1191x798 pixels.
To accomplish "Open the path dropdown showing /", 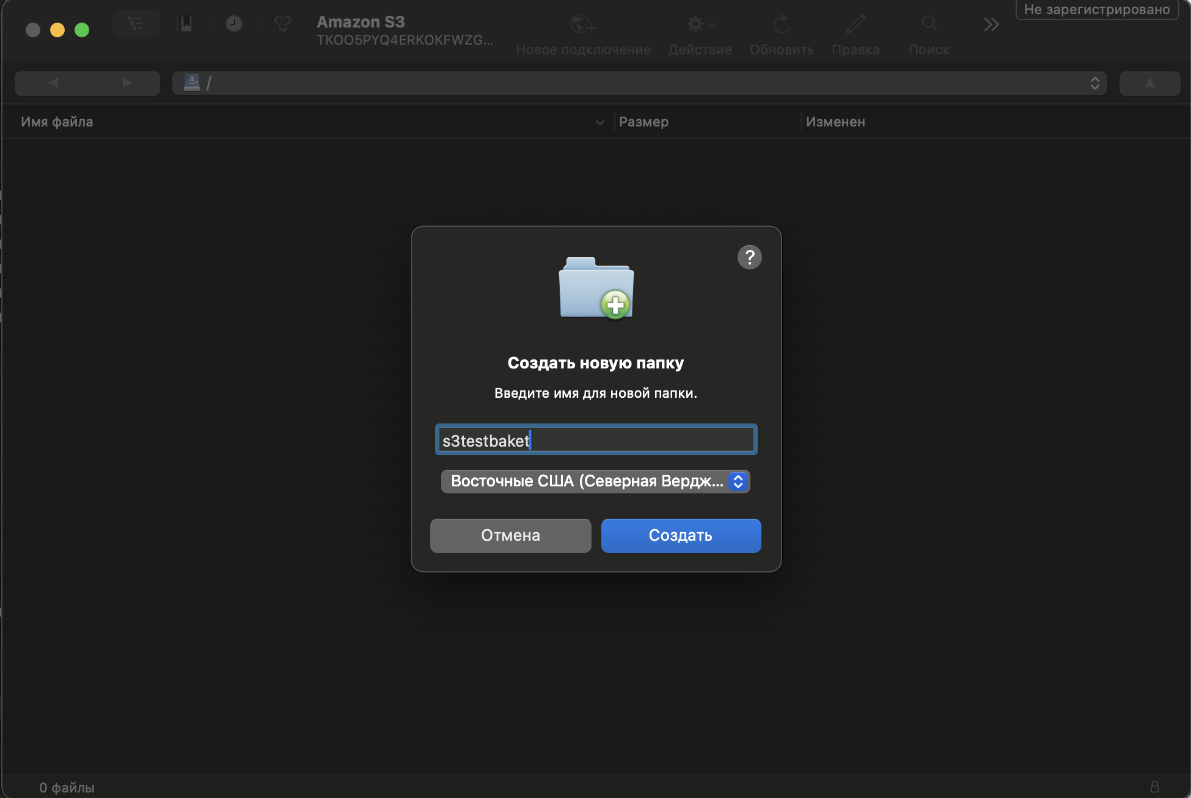I will [x=639, y=83].
